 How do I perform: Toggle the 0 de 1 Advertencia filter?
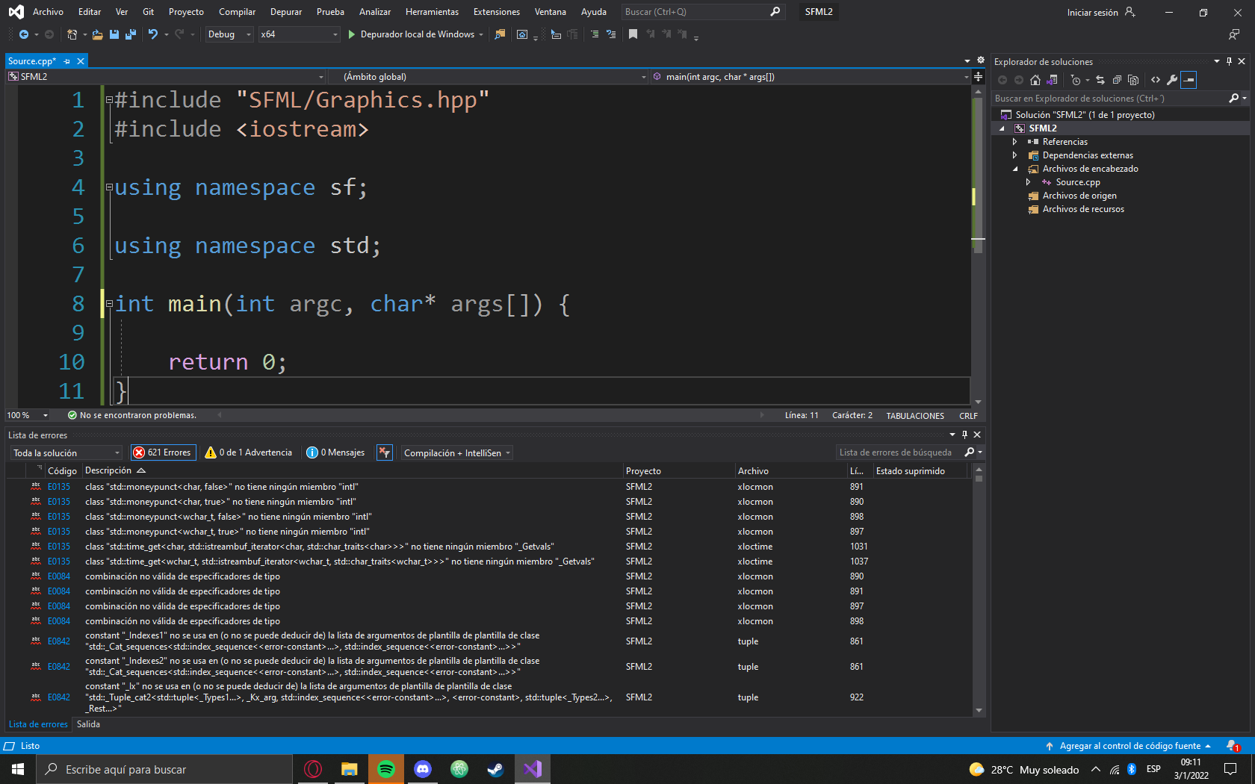pos(249,452)
